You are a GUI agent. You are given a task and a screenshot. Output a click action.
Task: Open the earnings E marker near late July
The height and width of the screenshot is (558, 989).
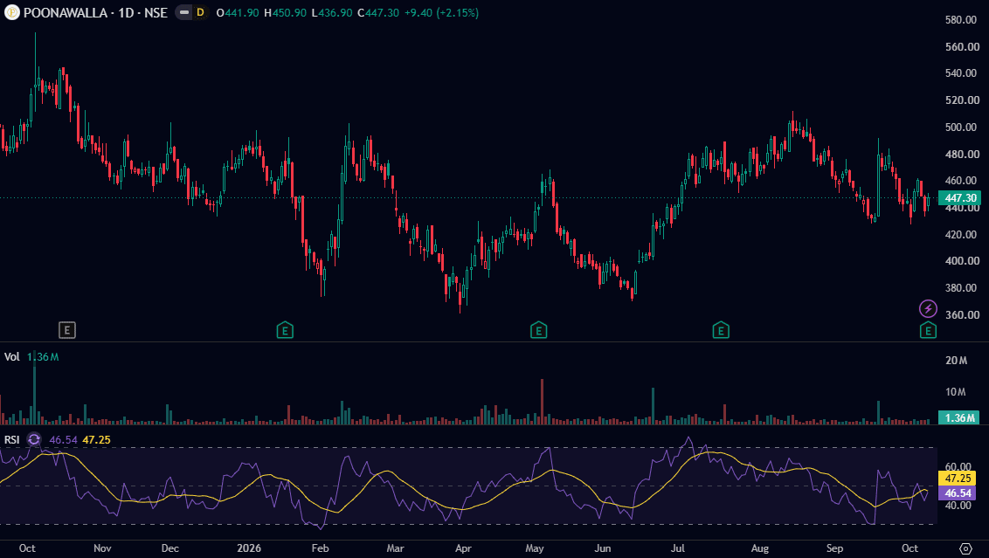pyautogui.click(x=721, y=330)
